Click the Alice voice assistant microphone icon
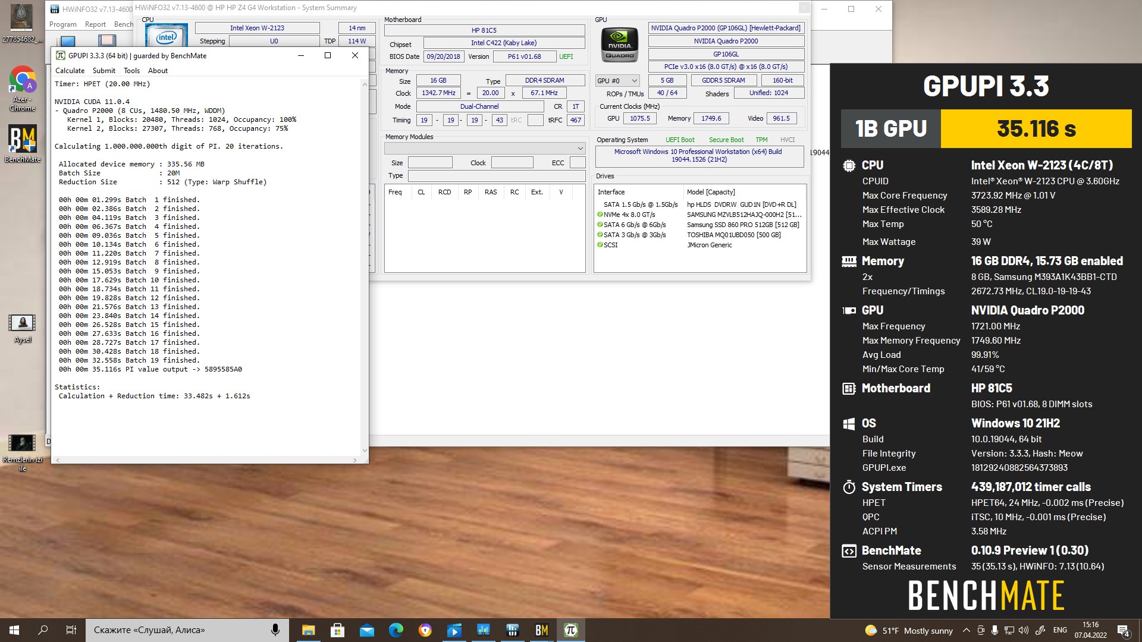The image size is (1142, 642). [275, 630]
